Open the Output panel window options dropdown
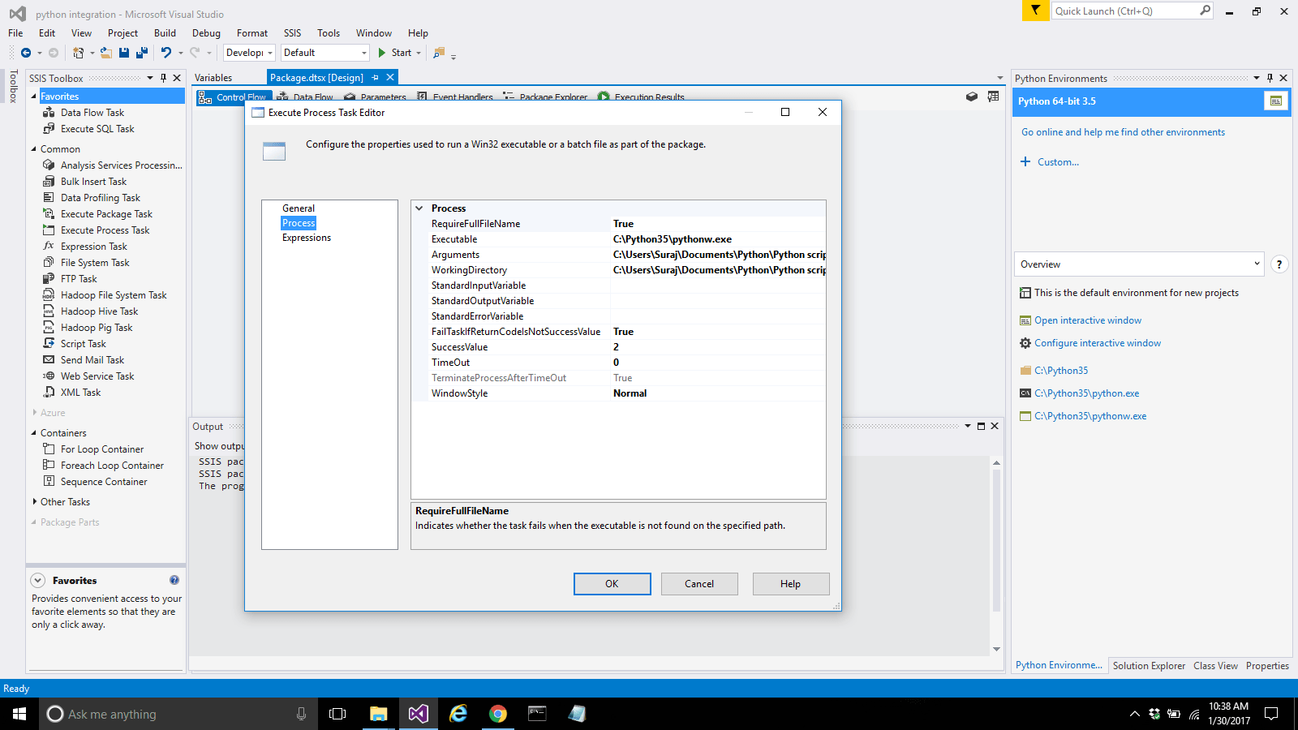 click(x=968, y=426)
